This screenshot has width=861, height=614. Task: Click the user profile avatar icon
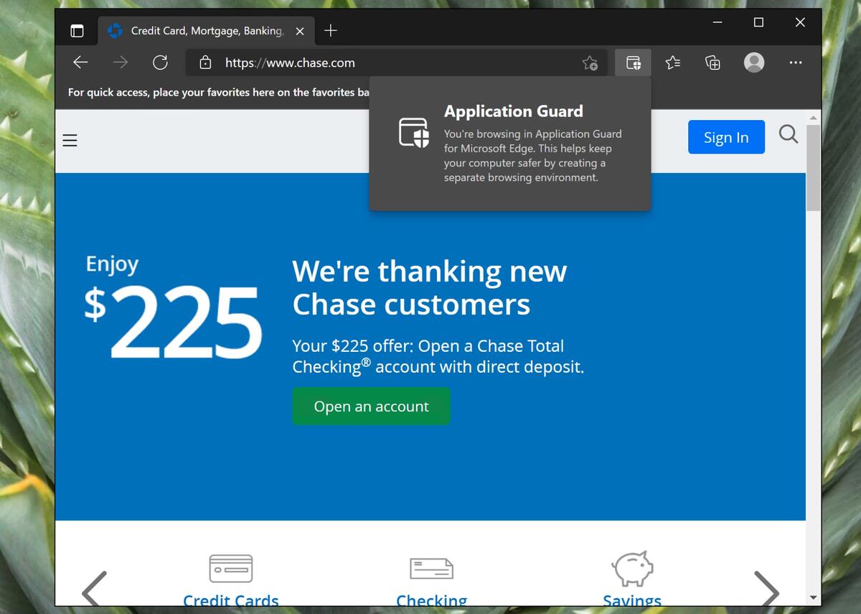coord(754,62)
